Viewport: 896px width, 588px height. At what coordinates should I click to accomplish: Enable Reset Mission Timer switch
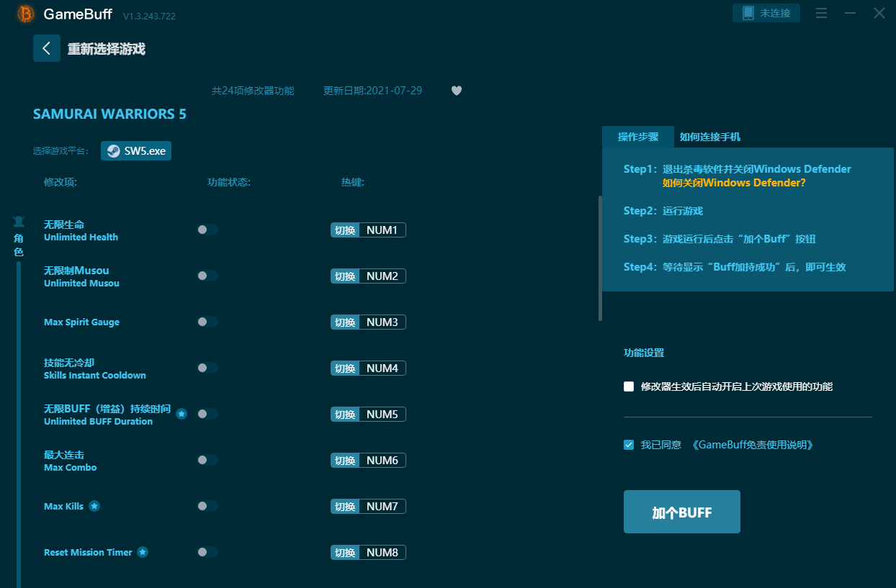pyautogui.click(x=207, y=552)
